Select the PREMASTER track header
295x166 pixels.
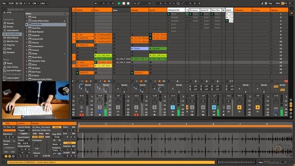[176, 10]
